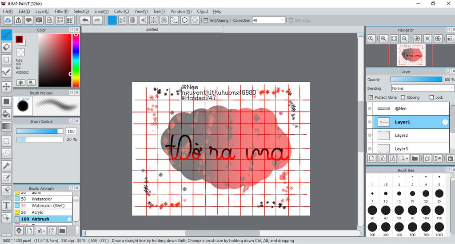Select the Eraser tool
This screenshot has height=244, width=455.
click(6, 47)
